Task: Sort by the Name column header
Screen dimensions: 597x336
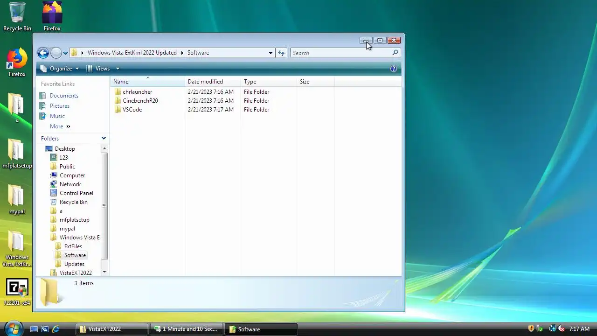Action: tap(148, 82)
